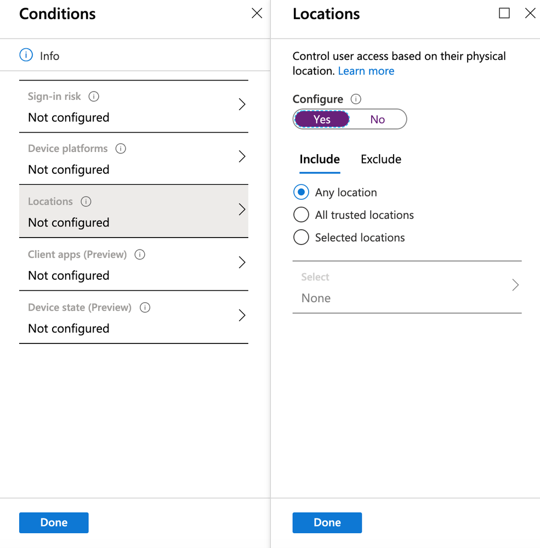Click the Locations info icon

coord(86,201)
